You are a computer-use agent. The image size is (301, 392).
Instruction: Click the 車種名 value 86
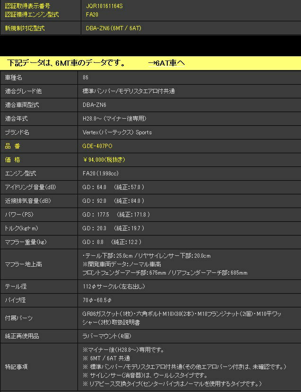[x=86, y=77]
